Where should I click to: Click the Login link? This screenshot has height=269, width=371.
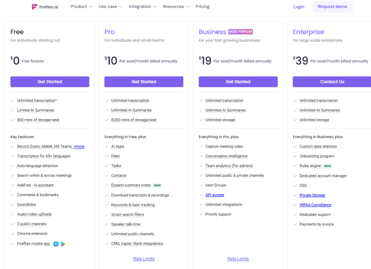pyautogui.click(x=299, y=7)
